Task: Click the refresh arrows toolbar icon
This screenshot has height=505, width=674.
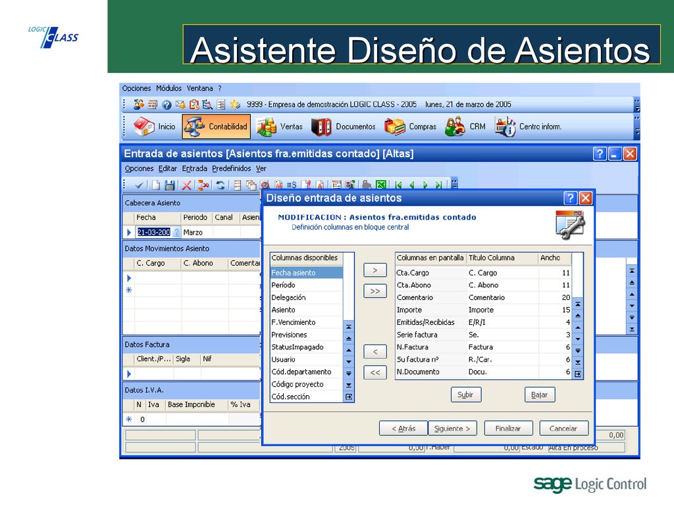Action: (220, 185)
